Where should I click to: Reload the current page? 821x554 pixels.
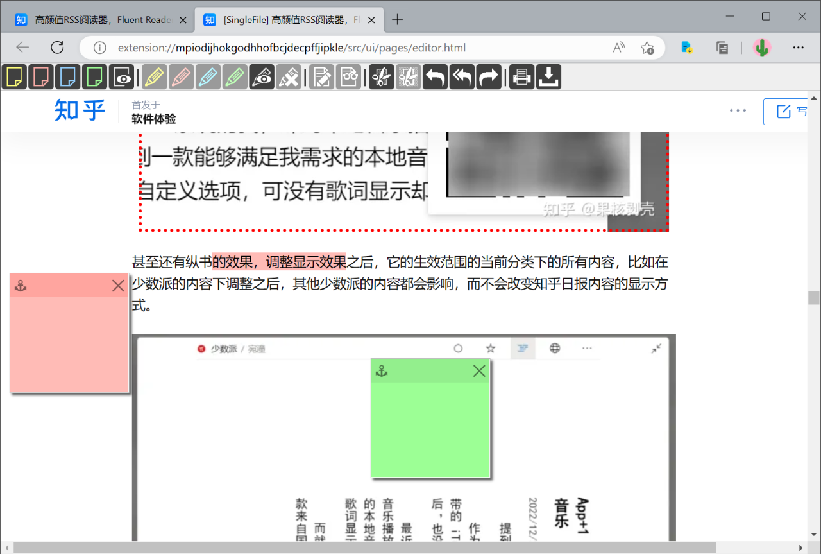pos(57,48)
